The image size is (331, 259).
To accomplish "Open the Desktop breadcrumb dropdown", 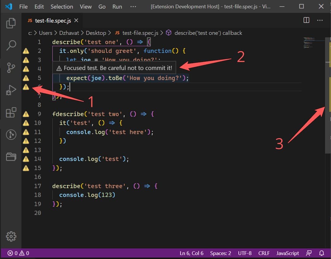I will tap(96, 33).
